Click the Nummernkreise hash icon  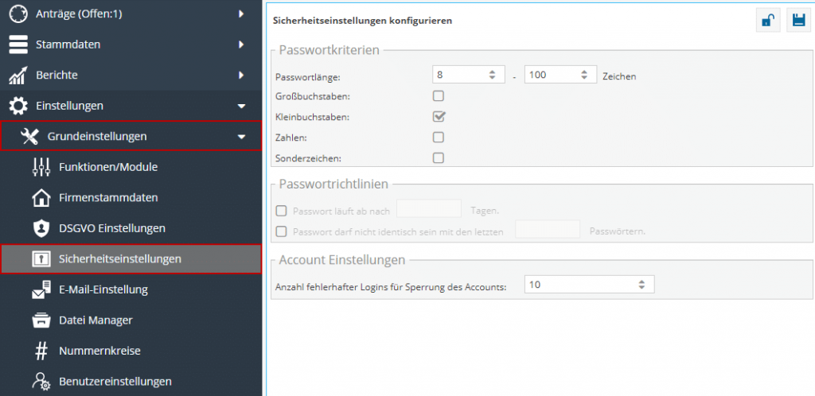click(x=41, y=351)
